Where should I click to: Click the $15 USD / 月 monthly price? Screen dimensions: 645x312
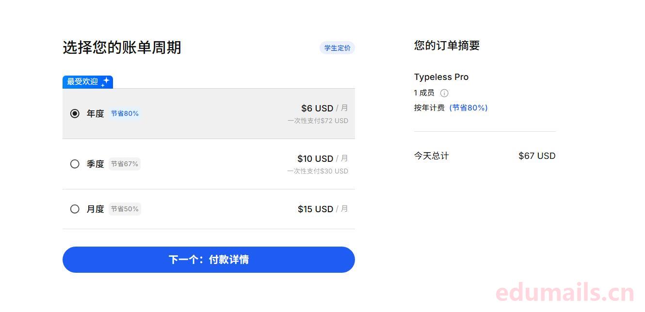pos(322,209)
